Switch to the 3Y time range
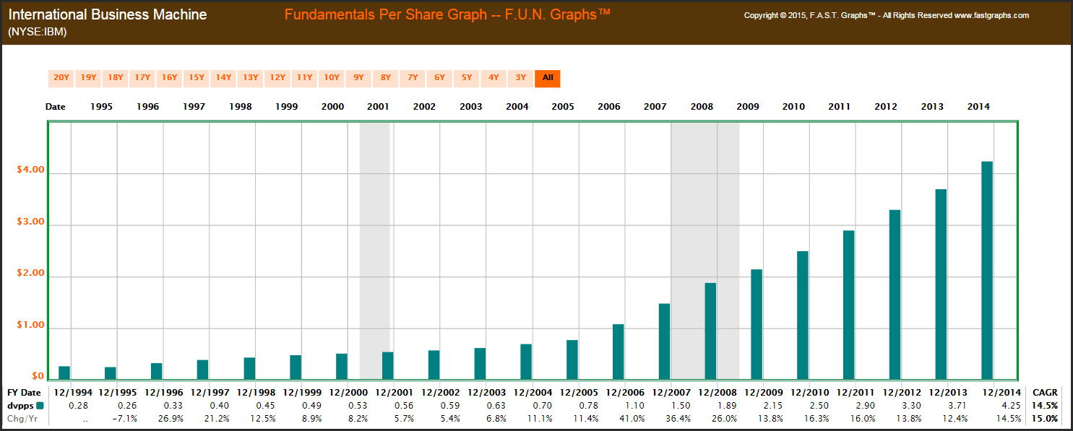The height and width of the screenshot is (431, 1073). 521,78
